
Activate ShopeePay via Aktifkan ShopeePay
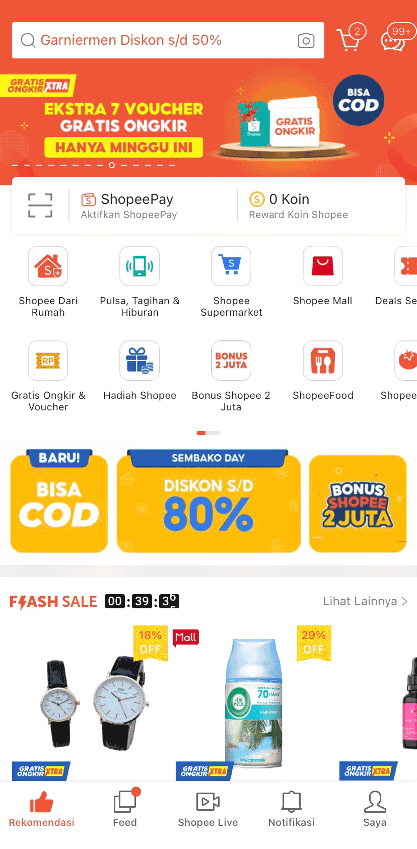pyautogui.click(x=129, y=215)
